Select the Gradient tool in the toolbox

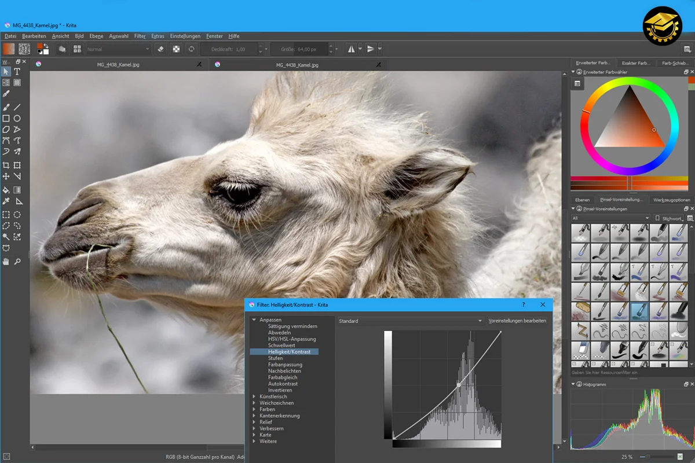coord(17,190)
